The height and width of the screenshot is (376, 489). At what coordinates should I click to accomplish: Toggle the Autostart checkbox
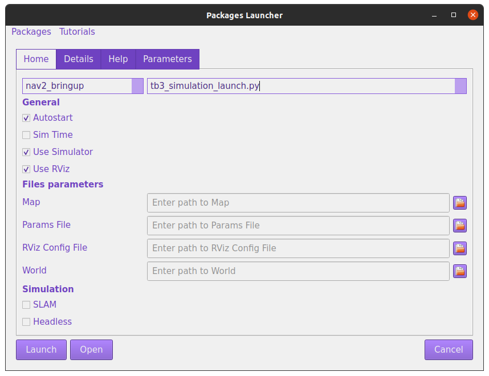26,118
